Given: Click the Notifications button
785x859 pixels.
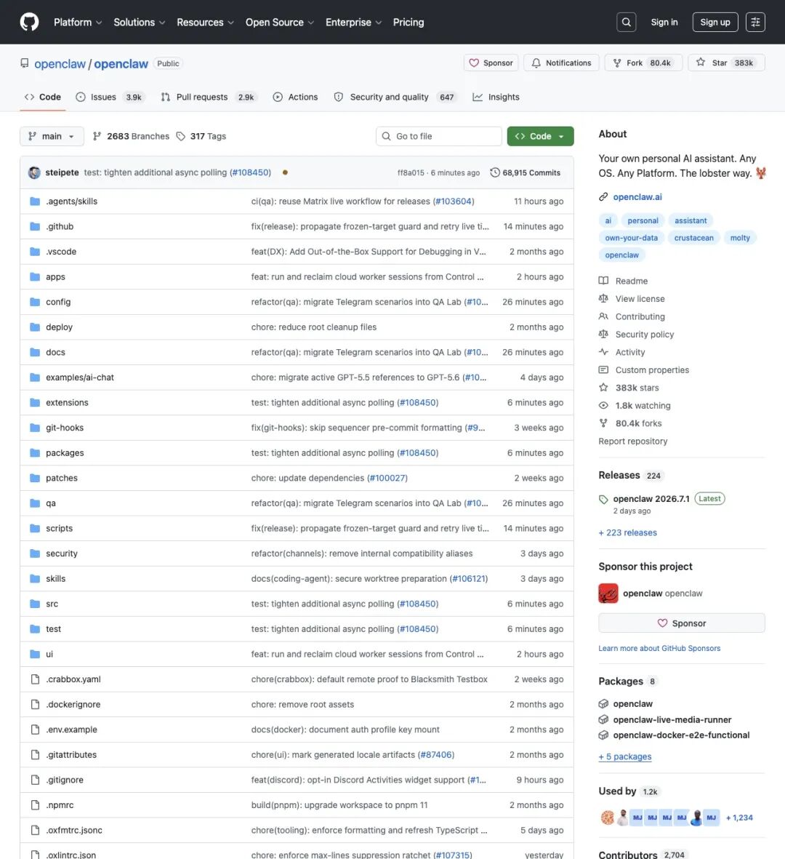Looking at the screenshot, I should (561, 63).
